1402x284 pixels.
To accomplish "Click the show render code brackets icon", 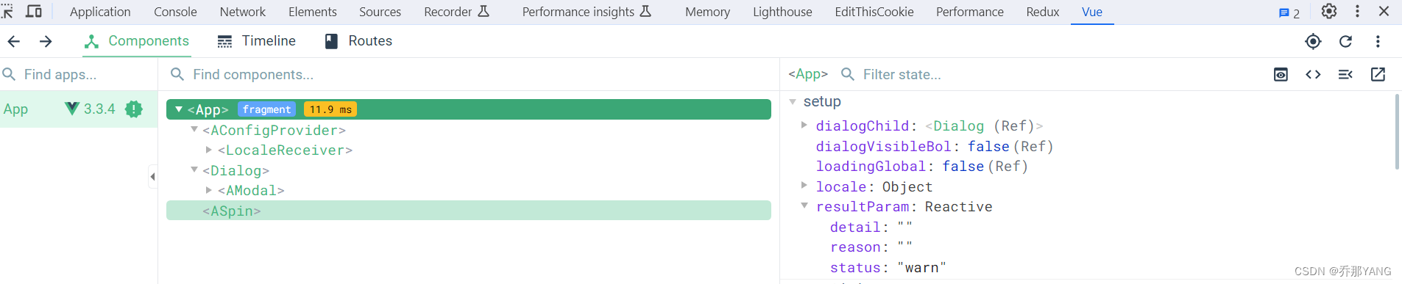I will [x=1313, y=75].
